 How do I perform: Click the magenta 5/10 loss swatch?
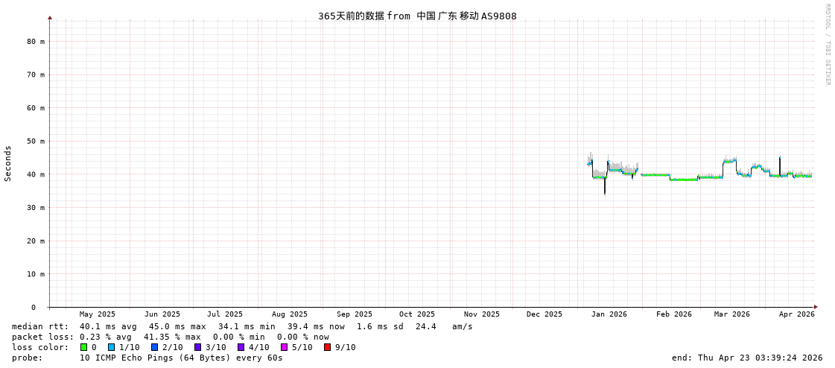284,347
